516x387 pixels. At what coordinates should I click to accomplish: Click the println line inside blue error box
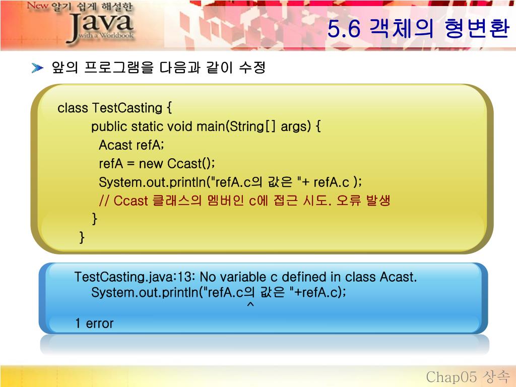pos(219,292)
